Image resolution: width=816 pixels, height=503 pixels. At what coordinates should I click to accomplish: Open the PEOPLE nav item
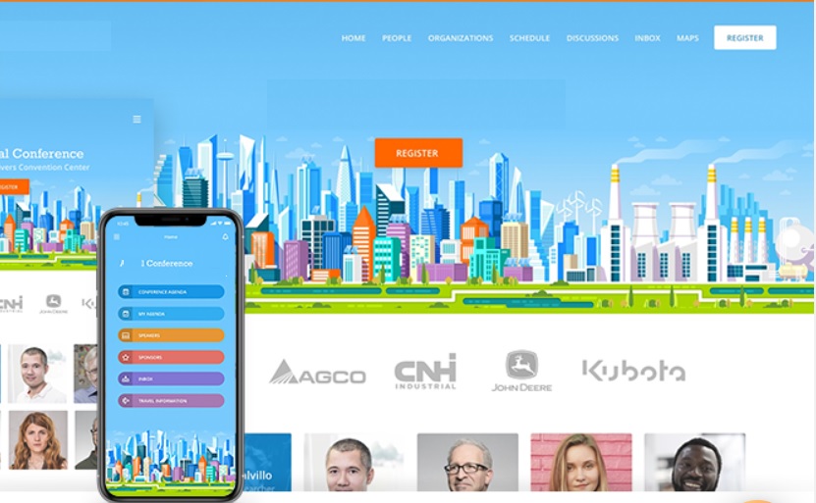tap(397, 38)
